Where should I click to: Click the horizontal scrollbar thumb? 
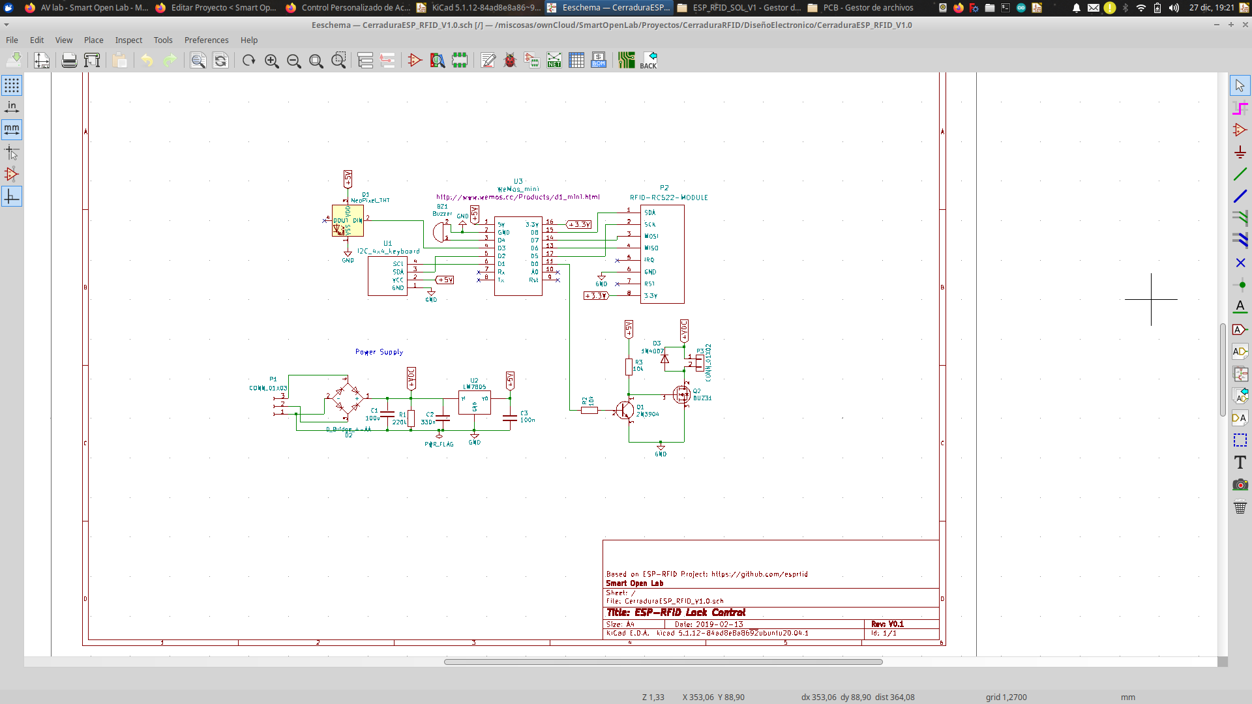pos(663,662)
